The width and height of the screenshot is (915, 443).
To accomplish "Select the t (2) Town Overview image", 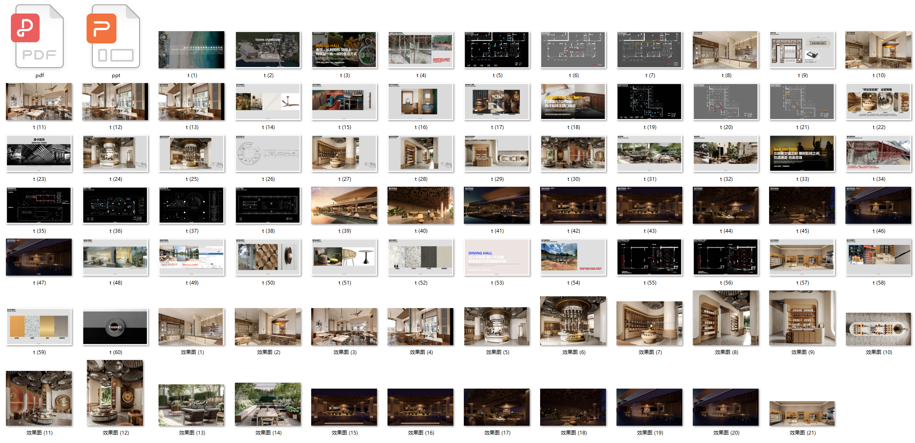I will tap(268, 50).
